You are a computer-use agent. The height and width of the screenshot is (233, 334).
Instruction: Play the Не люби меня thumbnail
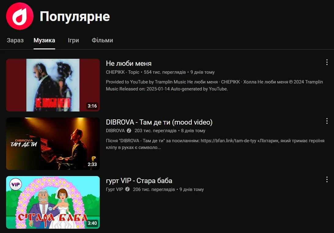53,85
